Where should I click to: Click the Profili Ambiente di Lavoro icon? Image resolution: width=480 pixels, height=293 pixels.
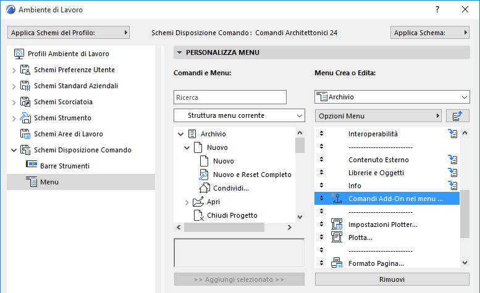19,54
